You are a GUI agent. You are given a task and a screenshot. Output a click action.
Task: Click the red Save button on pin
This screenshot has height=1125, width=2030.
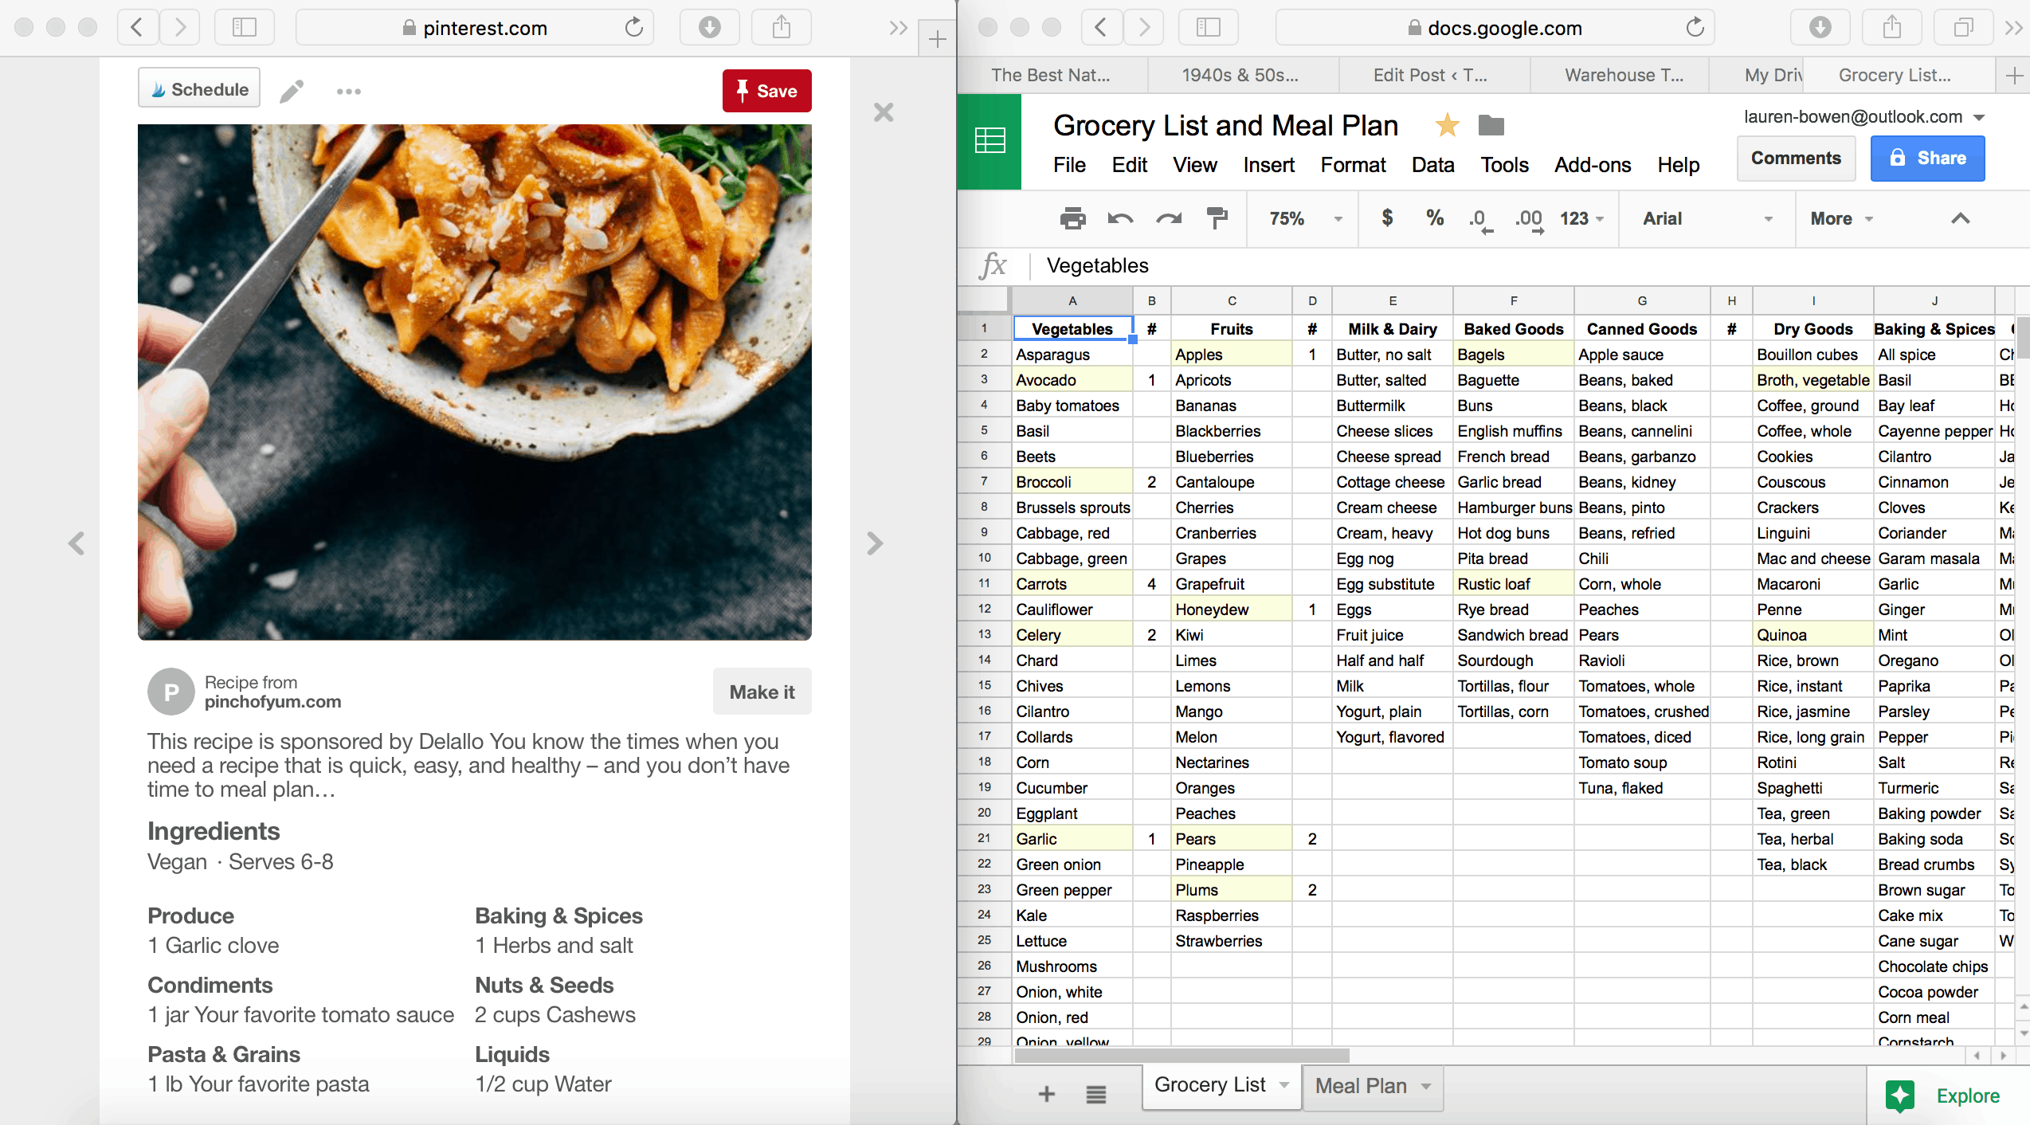(x=766, y=91)
